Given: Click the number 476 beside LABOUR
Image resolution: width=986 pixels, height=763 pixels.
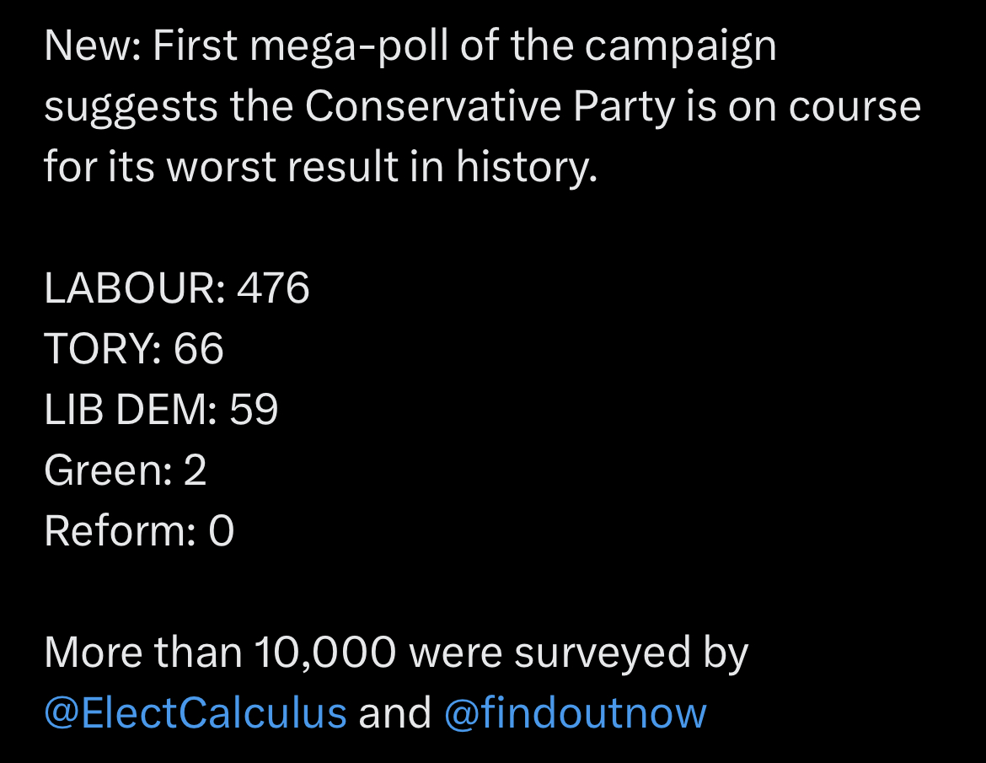Looking at the screenshot, I should tap(274, 288).
